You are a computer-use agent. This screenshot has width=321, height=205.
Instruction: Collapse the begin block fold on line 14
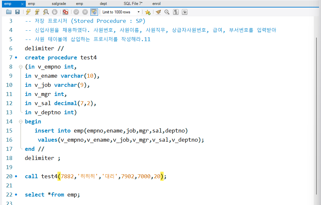[21, 121]
